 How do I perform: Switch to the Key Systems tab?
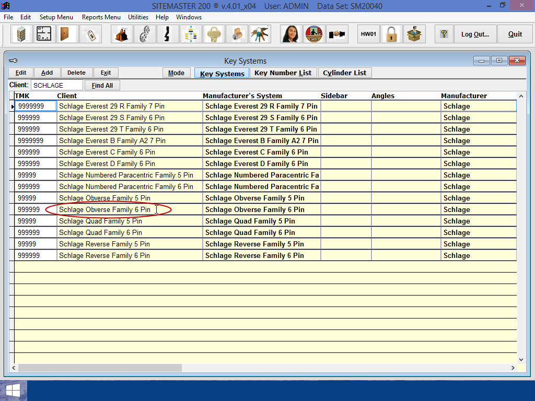(x=222, y=73)
